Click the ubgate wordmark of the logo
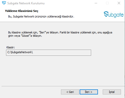 [116, 15]
